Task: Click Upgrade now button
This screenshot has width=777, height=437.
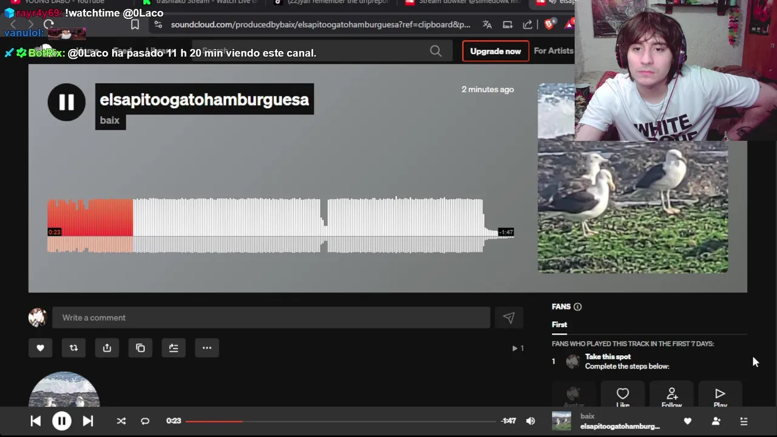Action: (495, 52)
